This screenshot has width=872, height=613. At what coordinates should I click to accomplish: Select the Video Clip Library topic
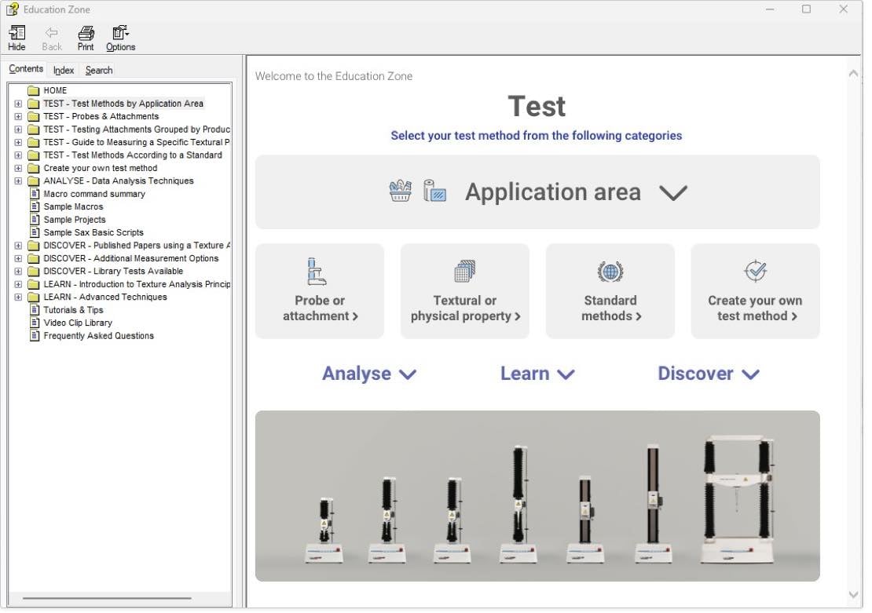(x=78, y=323)
